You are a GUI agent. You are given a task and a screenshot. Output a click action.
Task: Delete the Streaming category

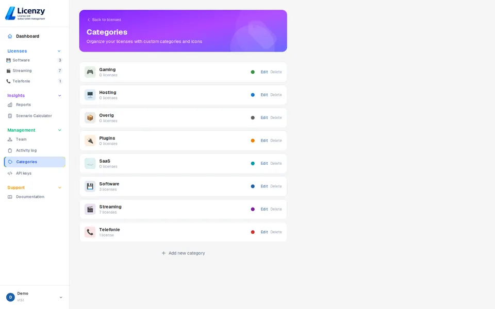click(x=276, y=209)
